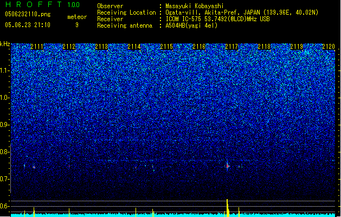Viewport: 341px width, 217px height.
Task: Click the date stamp 05.06.23 21:10
Action: 28,25
